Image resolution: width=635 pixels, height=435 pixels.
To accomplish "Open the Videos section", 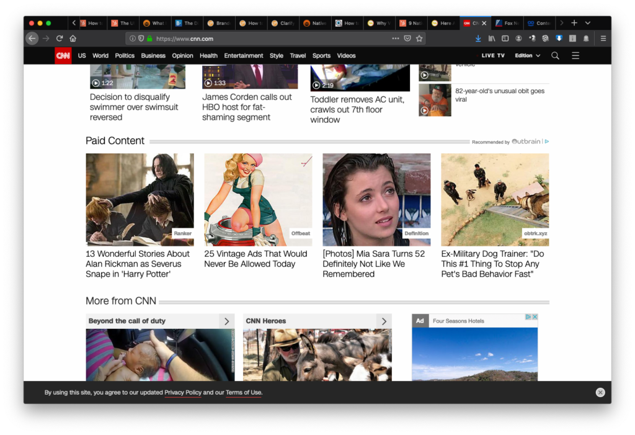I will click(x=346, y=56).
